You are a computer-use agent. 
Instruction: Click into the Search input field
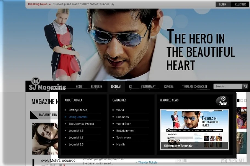(228, 86)
